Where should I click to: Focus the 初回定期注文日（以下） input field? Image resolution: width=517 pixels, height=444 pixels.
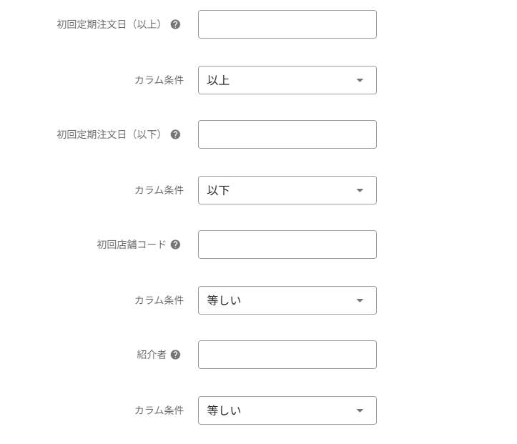[x=287, y=134]
